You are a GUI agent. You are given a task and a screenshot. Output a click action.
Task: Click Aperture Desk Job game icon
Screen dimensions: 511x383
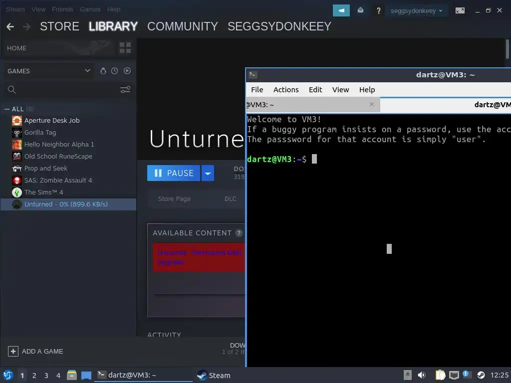[17, 121]
